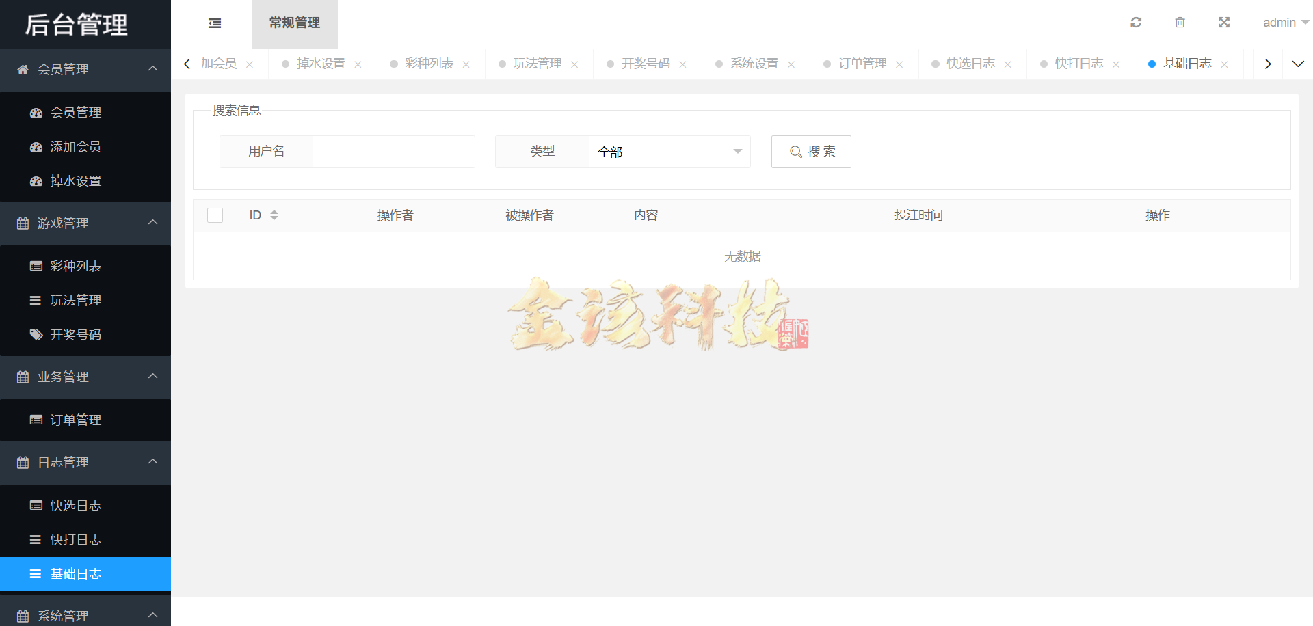Collapse the sidebar with the hamburger icon
This screenshot has height=626, width=1313.
[215, 23]
